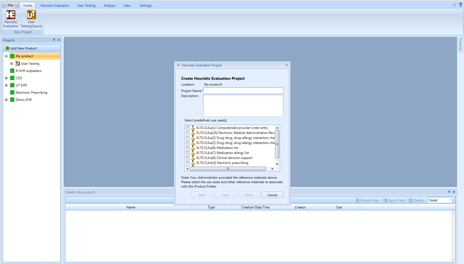Screen dimensions: 464x264
Task: Select the Electronic Prescribing product icon
Action: tap(12, 93)
